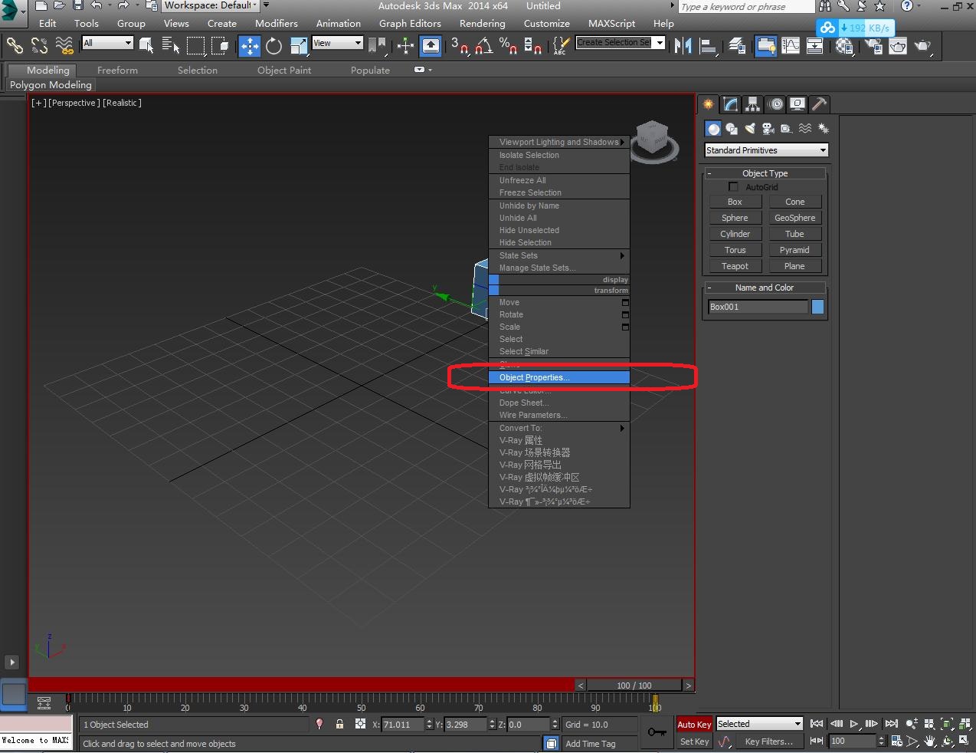The width and height of the screenshot is (976, 753).
Task: Click the Render Production teapot icon
Action: [923, 46]
